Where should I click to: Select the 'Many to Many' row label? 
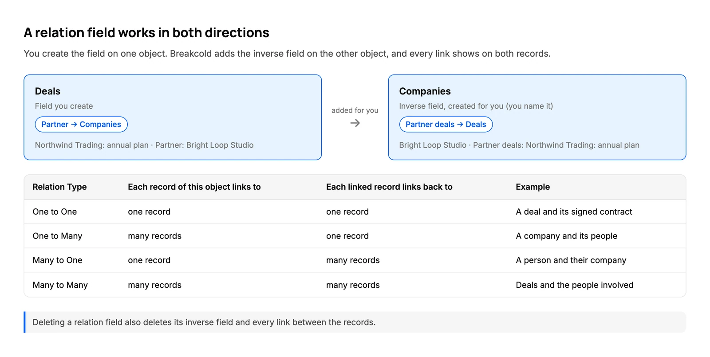click(60, 285)
